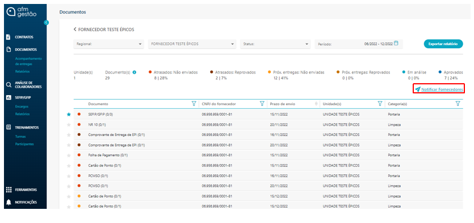Image resolution: width=474 pixels, height=223 pixels.
Task: Click the SEFIP/GFIP (0/3) document name
Action: click(100, 114)
